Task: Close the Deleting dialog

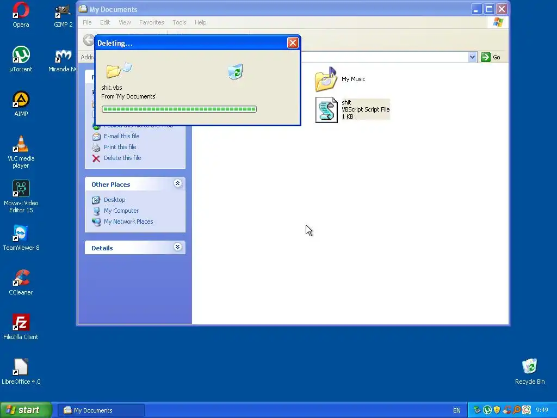Action: click(x=293, y=43)
